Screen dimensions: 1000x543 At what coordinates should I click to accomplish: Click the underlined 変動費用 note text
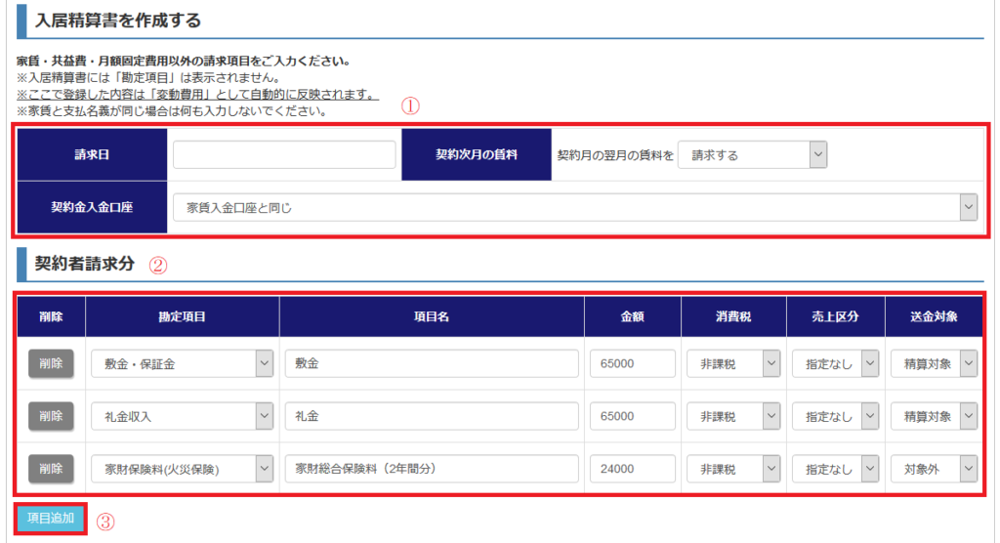(x=197, y=95)
